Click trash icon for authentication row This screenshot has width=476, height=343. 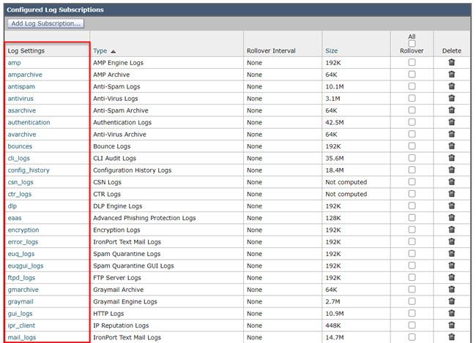451,122
